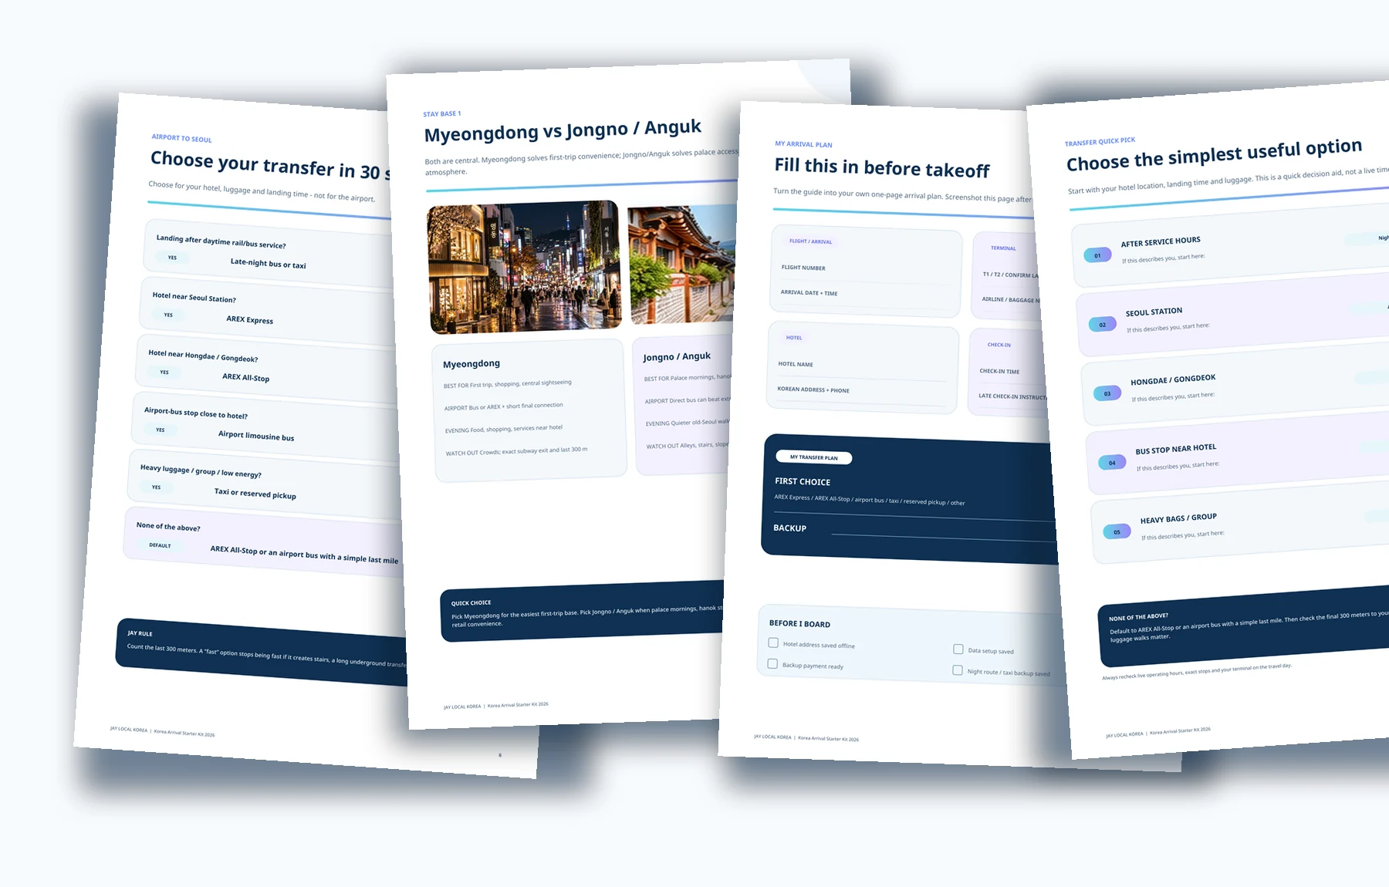Click the YES pill under 'Airport-bus stop close to hotel?'
1389x887 pixels.
click(161, 430)
